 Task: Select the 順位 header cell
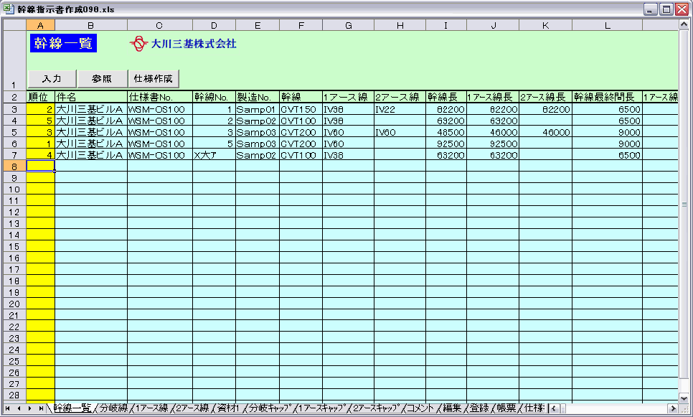(41, 97)
